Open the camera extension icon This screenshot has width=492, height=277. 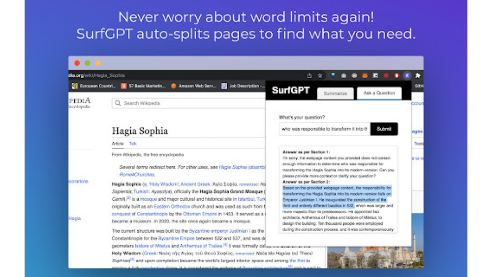pos(343,76)
